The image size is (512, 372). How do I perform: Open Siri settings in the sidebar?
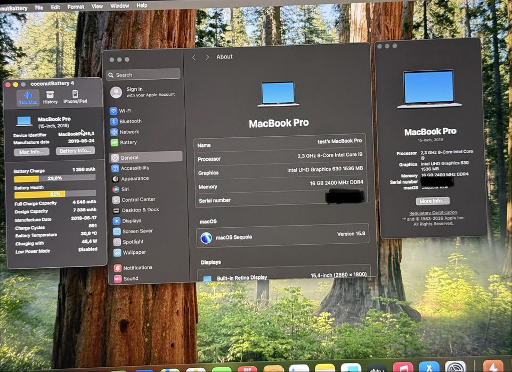[120, 189]
